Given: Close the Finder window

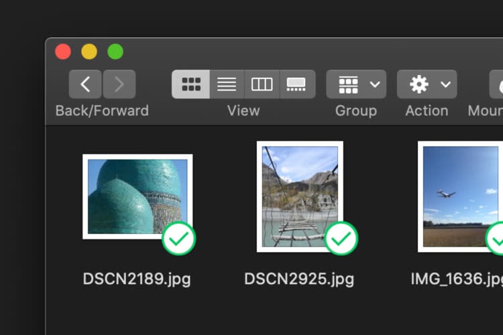Looking at the screenshot, I should coord(63,52).
